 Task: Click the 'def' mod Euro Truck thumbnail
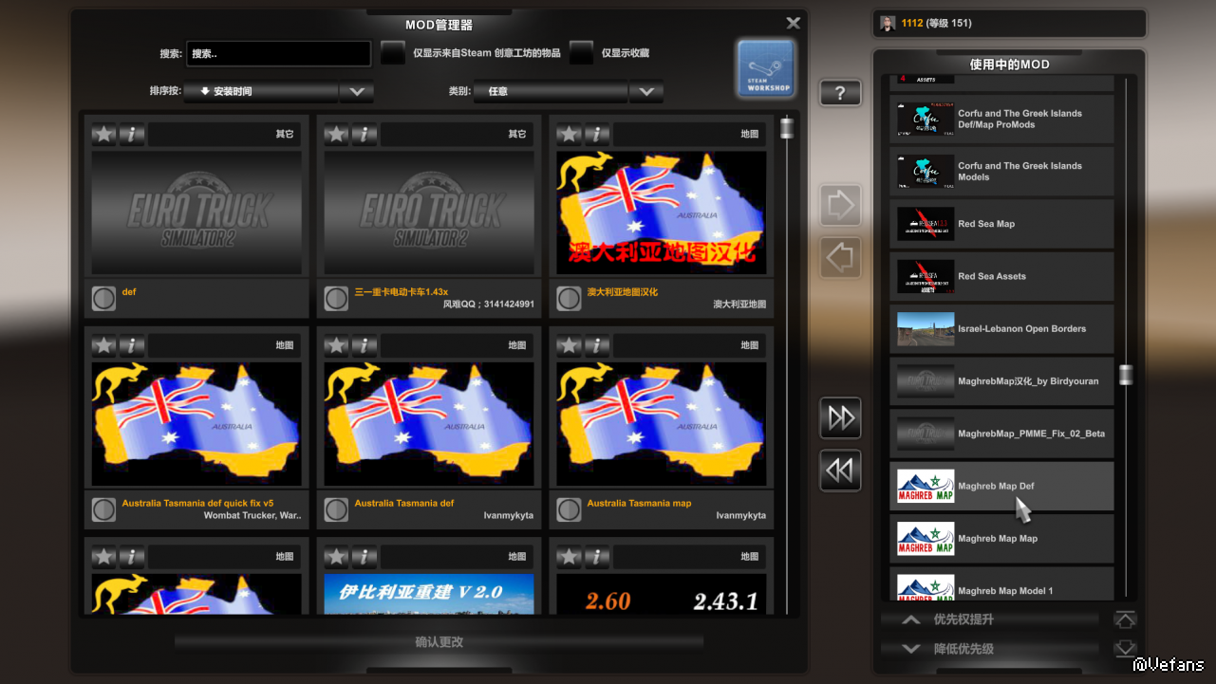click(196, 213)
